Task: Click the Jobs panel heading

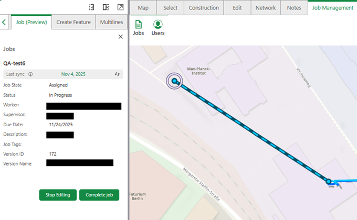Action: [x=9, y=49]
